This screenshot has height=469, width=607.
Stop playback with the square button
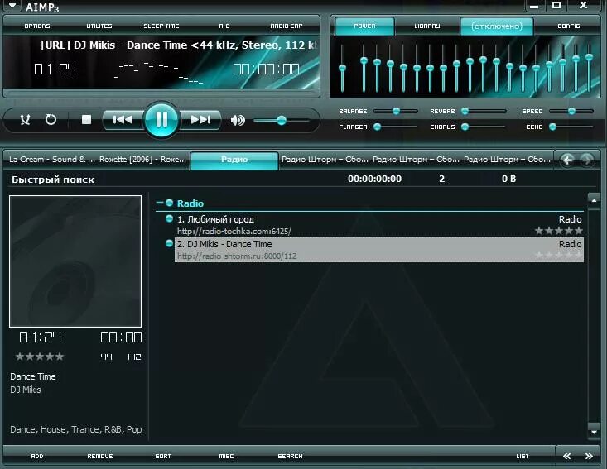click(x=86, y=119)
